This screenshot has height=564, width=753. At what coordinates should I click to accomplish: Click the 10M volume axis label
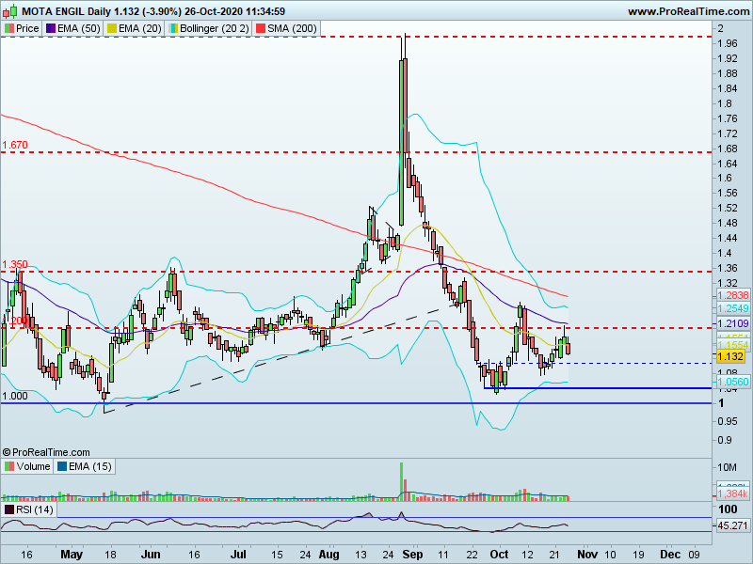point(728,467)
